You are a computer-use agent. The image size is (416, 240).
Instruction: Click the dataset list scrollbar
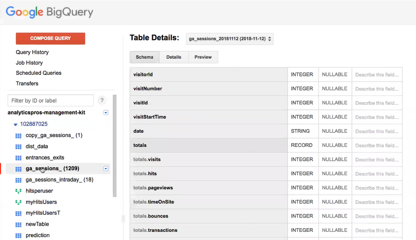115,146
